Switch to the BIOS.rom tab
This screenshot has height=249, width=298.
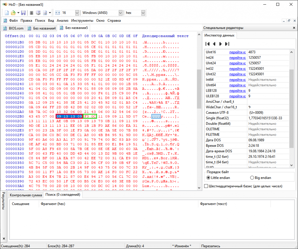[x=13, y=28]
